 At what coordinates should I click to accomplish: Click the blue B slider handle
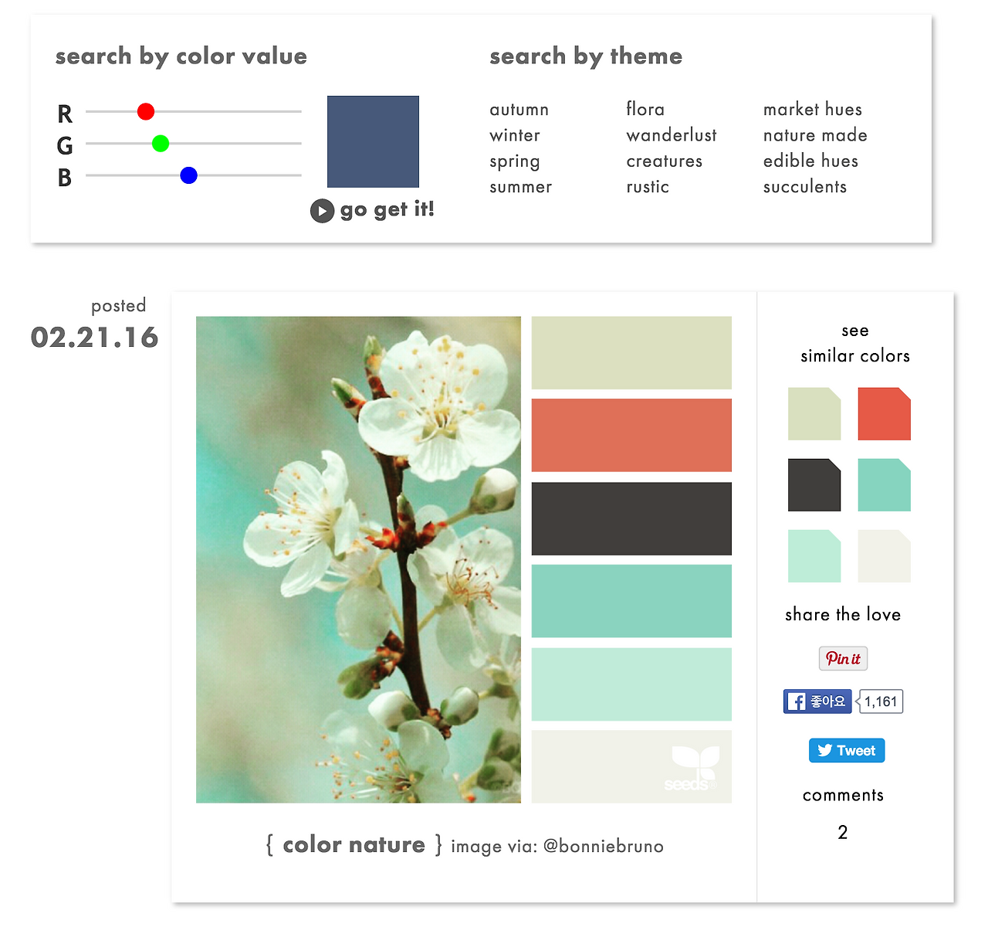click(188, 175)
